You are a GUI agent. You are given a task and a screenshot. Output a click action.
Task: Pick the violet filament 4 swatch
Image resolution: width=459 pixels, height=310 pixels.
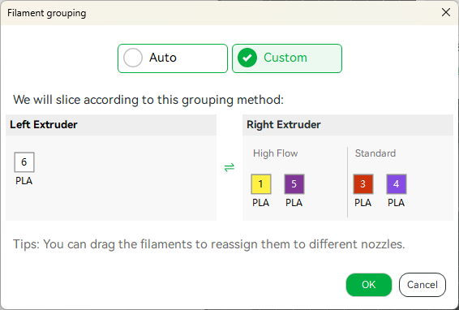pyautogui.click(x=397, y=184)
